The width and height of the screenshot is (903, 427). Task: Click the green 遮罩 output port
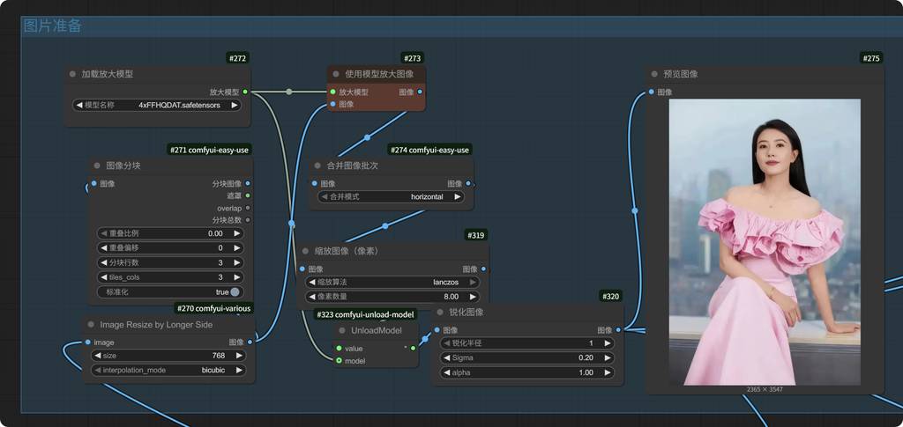click(x=247, y=195)
